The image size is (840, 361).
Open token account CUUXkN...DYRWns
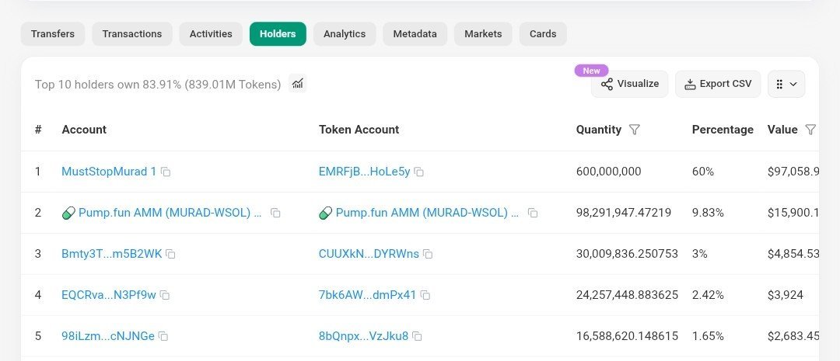click(x=369, y=254)
